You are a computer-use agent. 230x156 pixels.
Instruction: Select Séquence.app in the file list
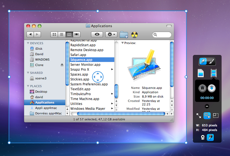[x=92, y=60]
